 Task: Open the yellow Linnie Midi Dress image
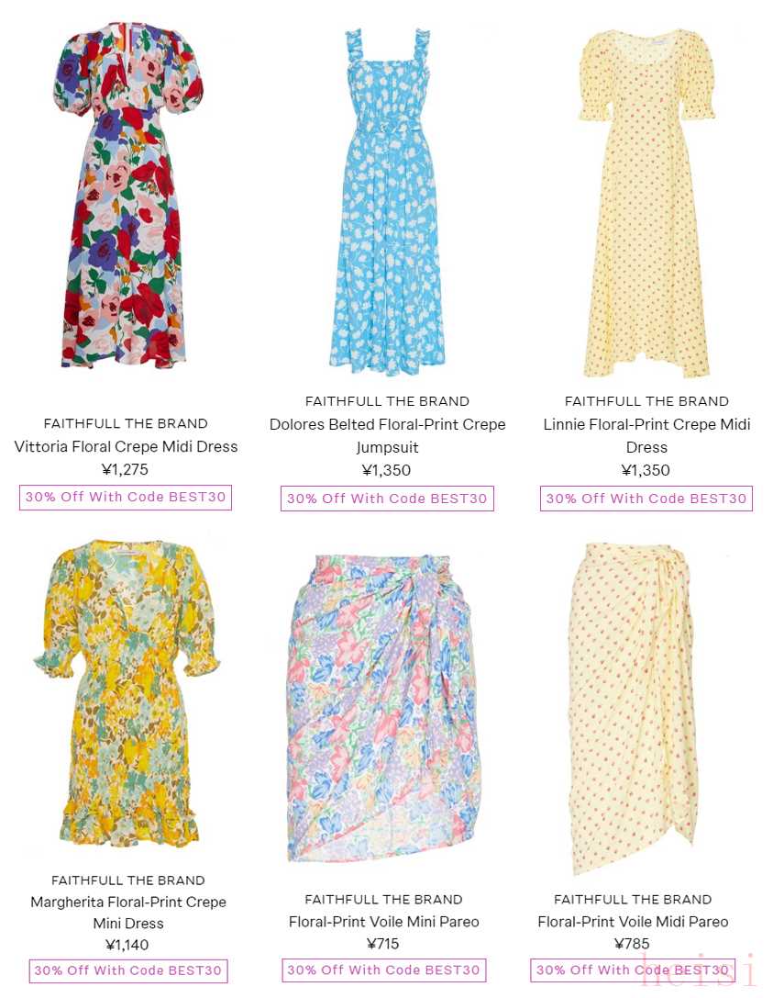646,203
